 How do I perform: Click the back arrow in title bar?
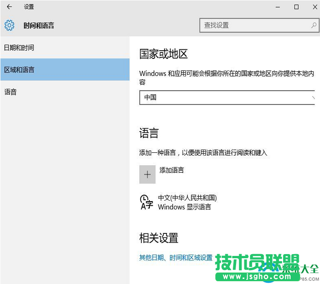(9, 7)
